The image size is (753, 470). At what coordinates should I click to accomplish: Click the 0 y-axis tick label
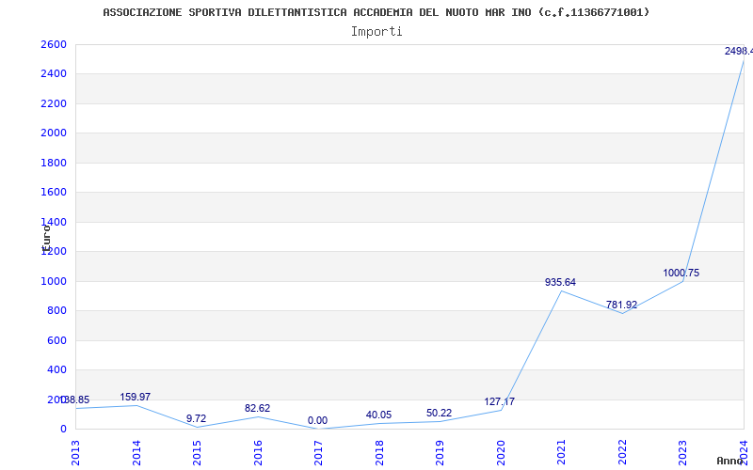point(63,429)
